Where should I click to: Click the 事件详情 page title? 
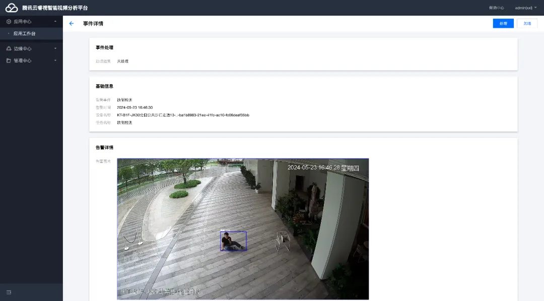click(93, 24)
